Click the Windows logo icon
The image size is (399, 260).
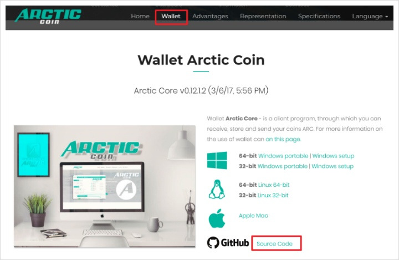coord(217,160)
